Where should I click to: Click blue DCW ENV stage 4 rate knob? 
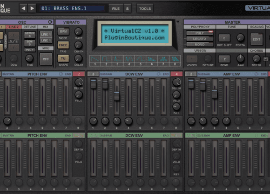(129, 121)
